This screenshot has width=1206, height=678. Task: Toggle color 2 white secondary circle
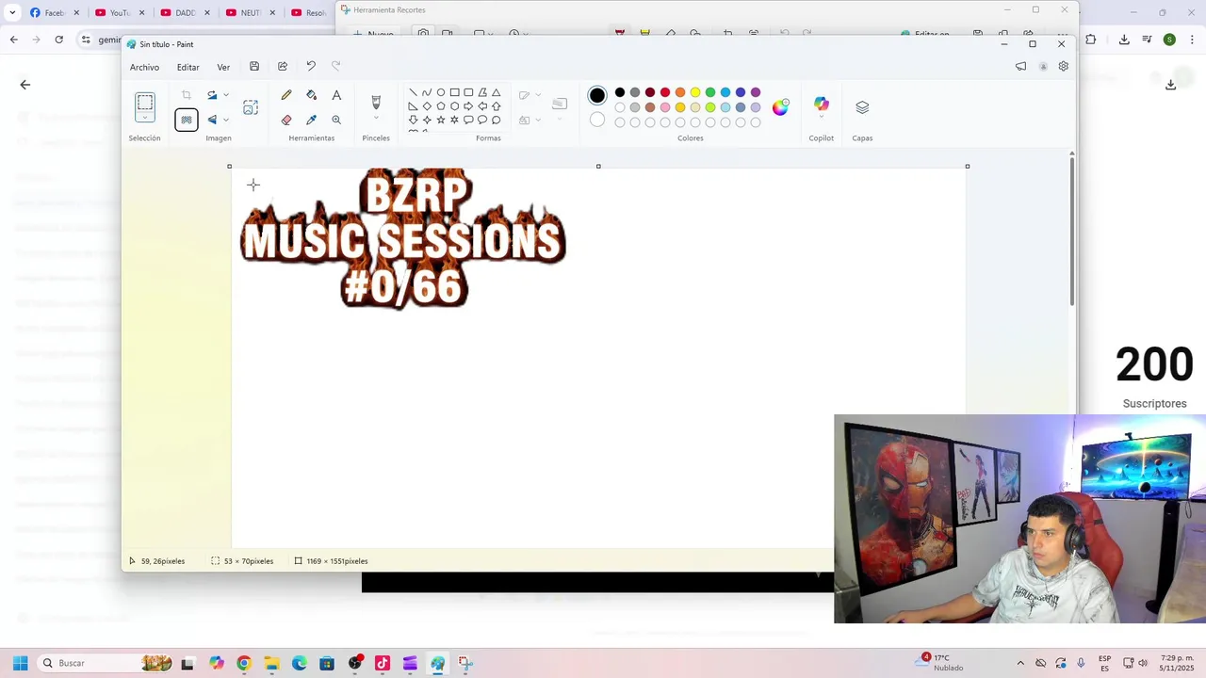click(x=597, y=120)
